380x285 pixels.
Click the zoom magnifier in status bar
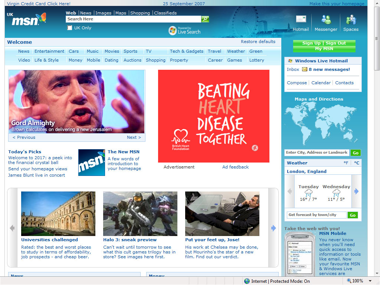(x=349, y=281)
